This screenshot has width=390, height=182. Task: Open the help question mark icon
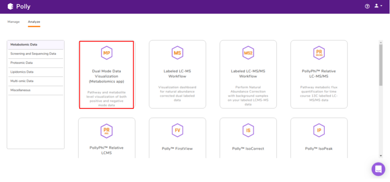point(367,6)
